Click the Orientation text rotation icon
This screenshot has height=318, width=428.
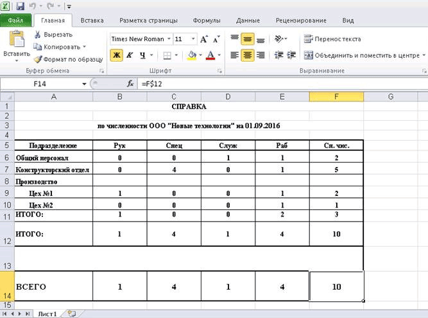pyautogui.click(x=278, y=39)
